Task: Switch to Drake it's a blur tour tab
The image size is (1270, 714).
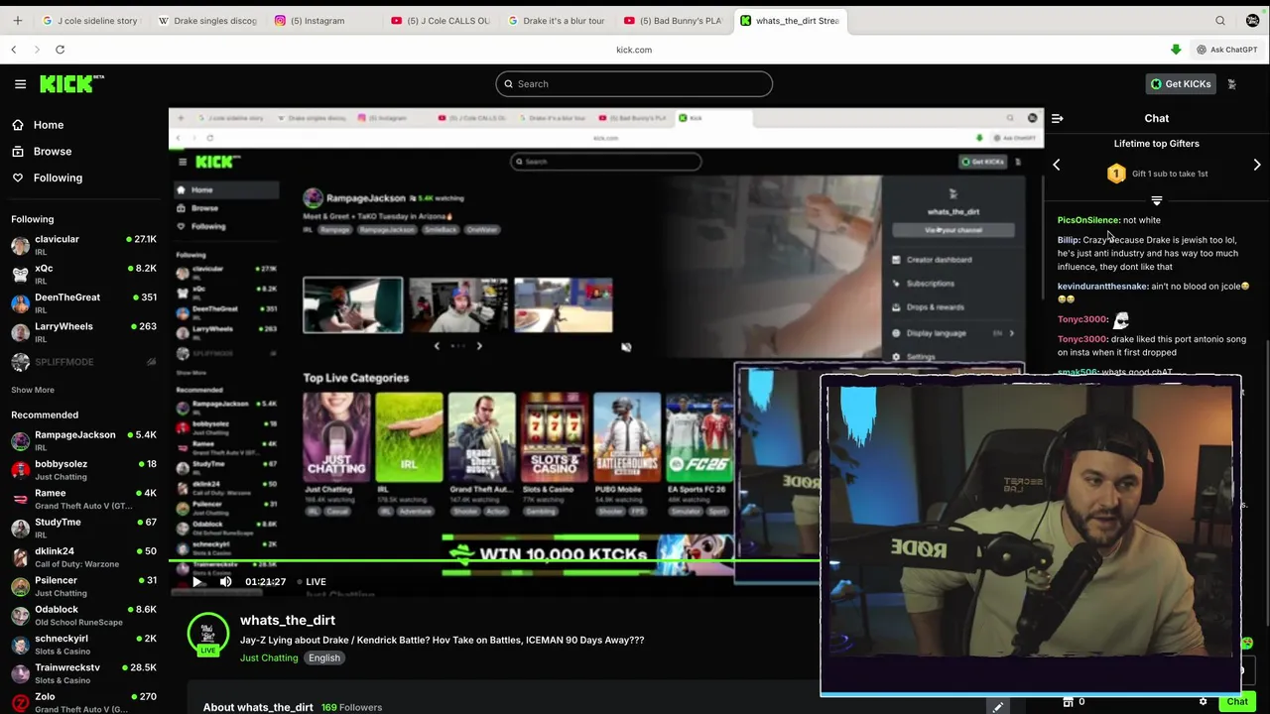Action: pyautogui.click(x=556, y=20)
